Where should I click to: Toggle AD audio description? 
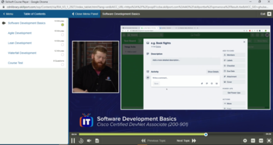[261, 141]
